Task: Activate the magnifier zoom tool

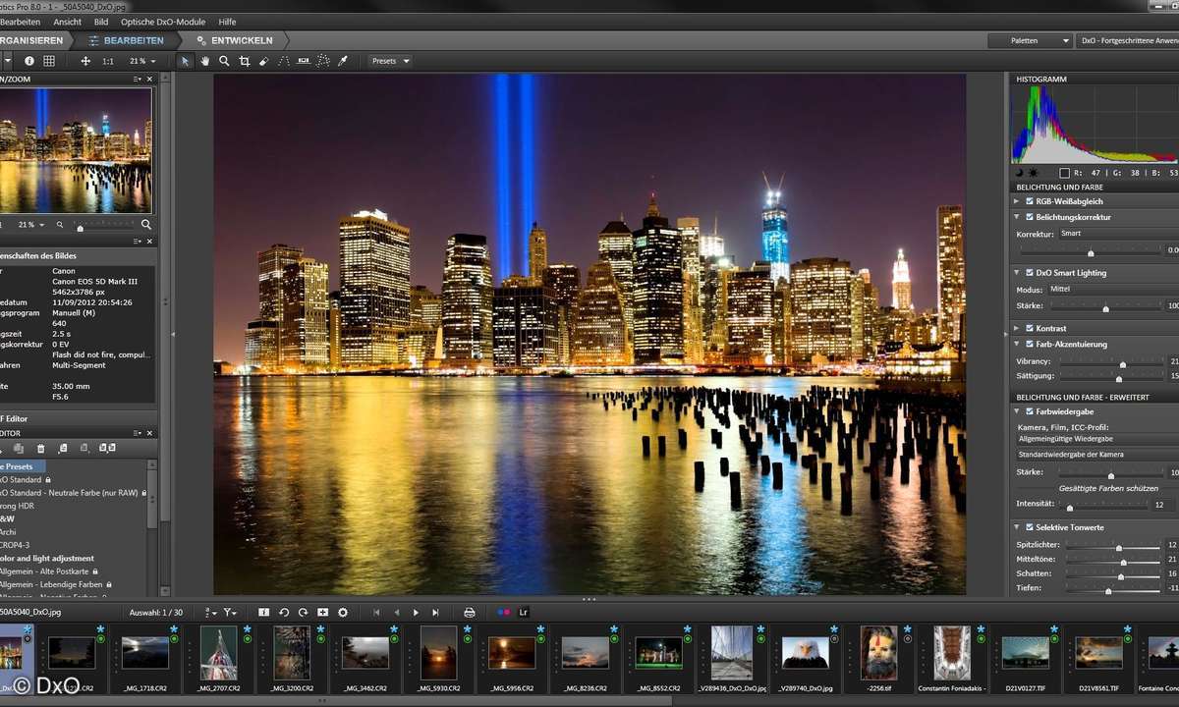Action: point(224,61)
